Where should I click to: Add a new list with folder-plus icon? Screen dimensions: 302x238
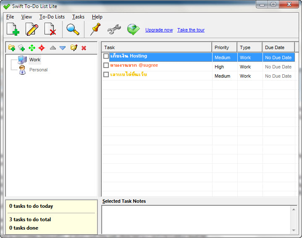pyautogui.click(x=12, y=48)
